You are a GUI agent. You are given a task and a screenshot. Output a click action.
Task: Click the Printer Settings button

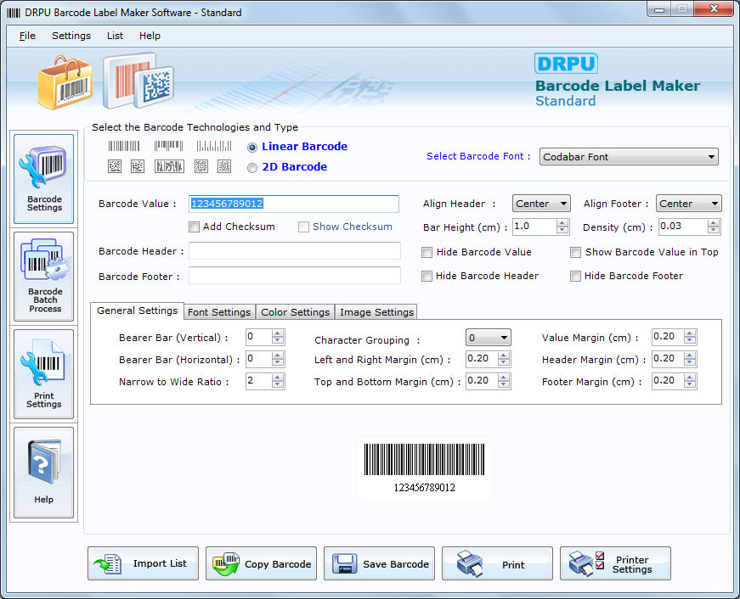click(615, 563)
